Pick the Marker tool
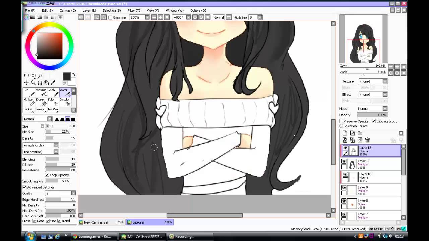 pos(28,102)
